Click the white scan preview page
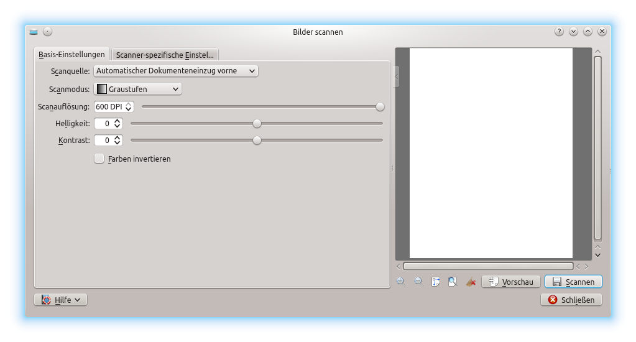The image size is (636, 342). point(491,153)
